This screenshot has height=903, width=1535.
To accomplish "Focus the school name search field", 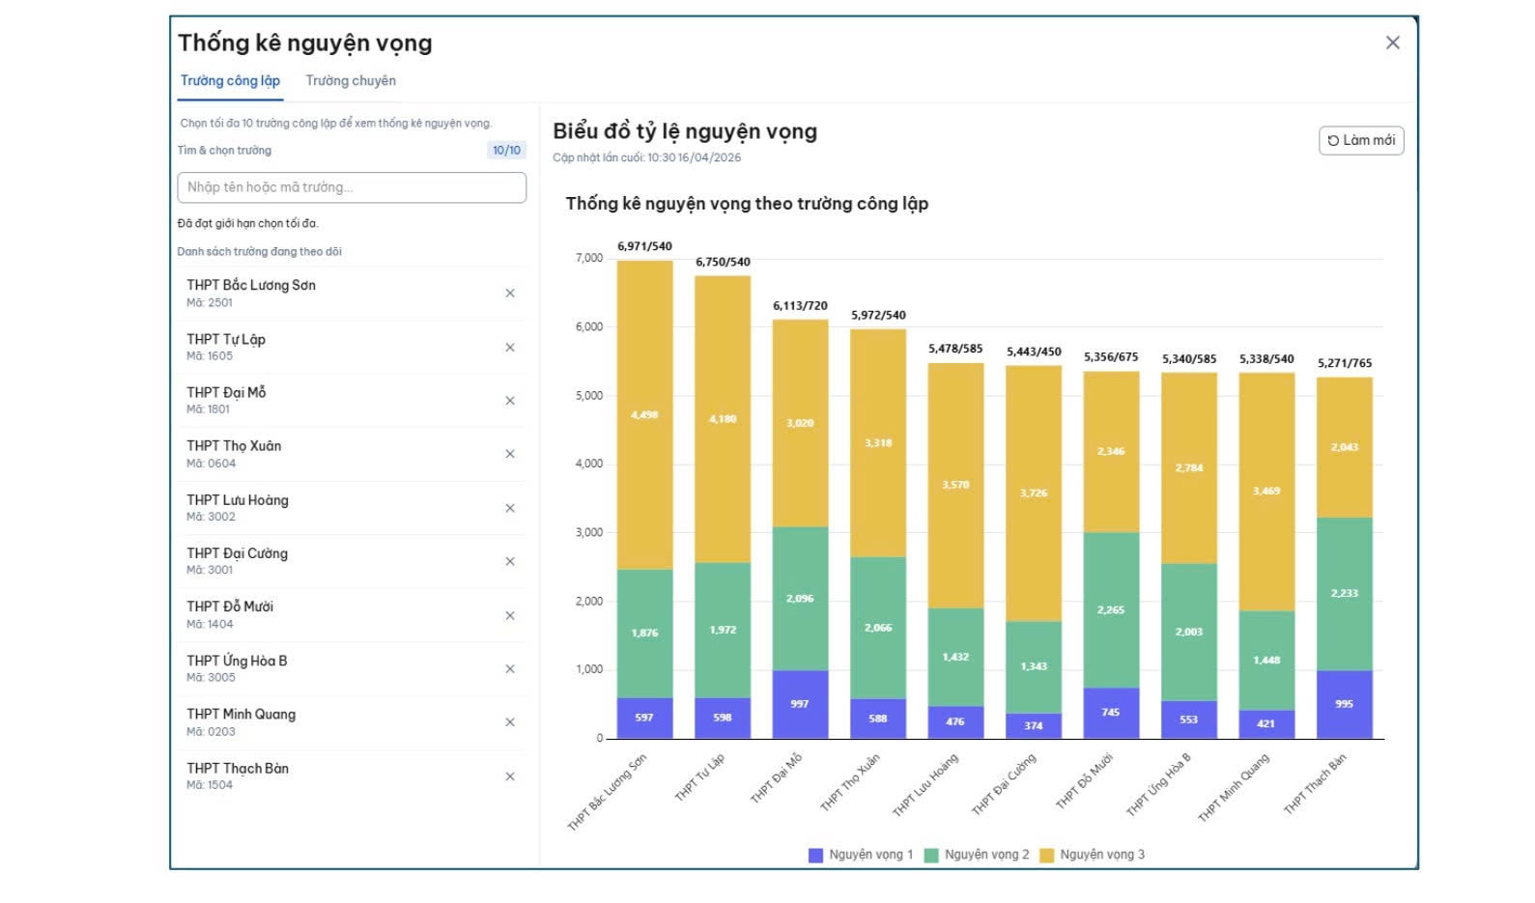I will tap(352, 187).
